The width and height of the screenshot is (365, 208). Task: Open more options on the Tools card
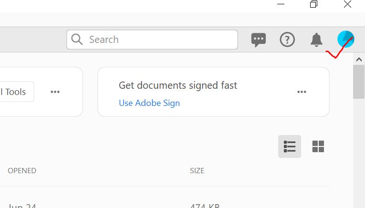tap(55, 92)
